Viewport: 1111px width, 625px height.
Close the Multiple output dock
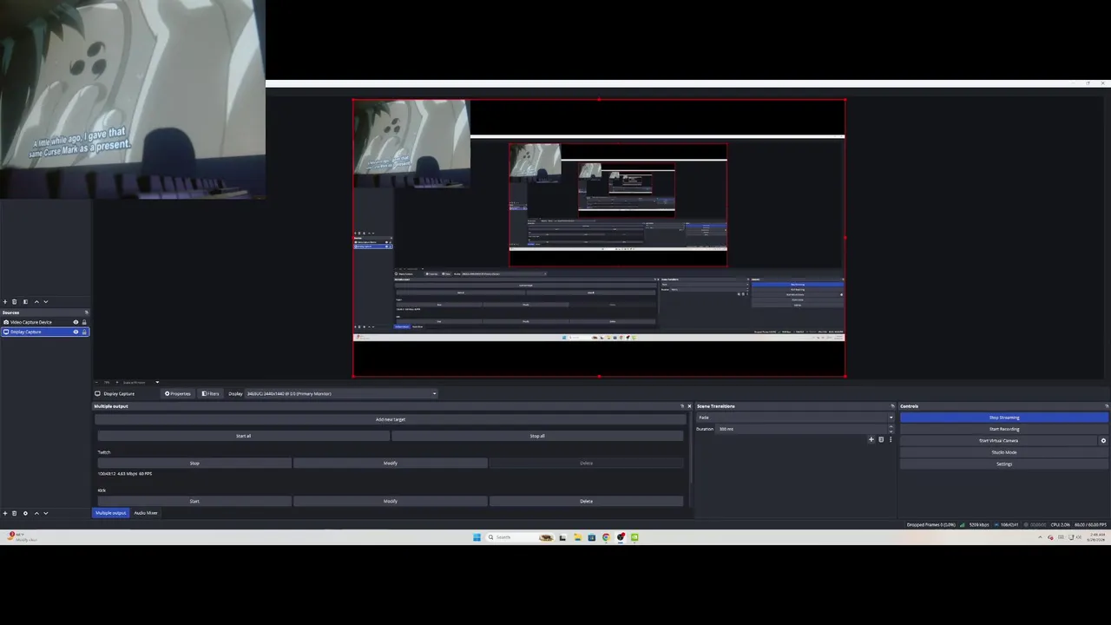(689, 406)
